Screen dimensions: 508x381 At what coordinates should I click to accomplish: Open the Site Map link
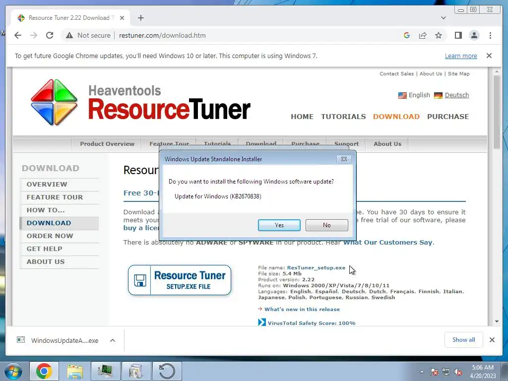pos(458,73)
